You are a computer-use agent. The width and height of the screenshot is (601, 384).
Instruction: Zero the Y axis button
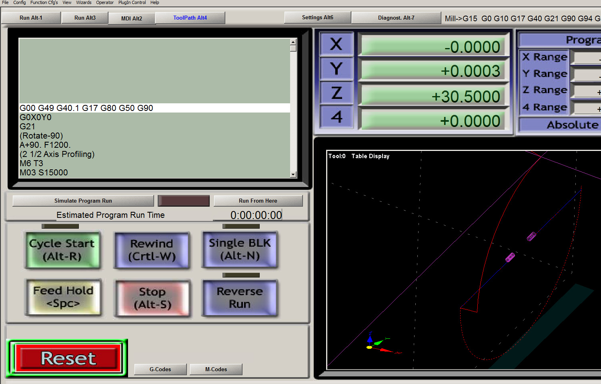(337, 68)
